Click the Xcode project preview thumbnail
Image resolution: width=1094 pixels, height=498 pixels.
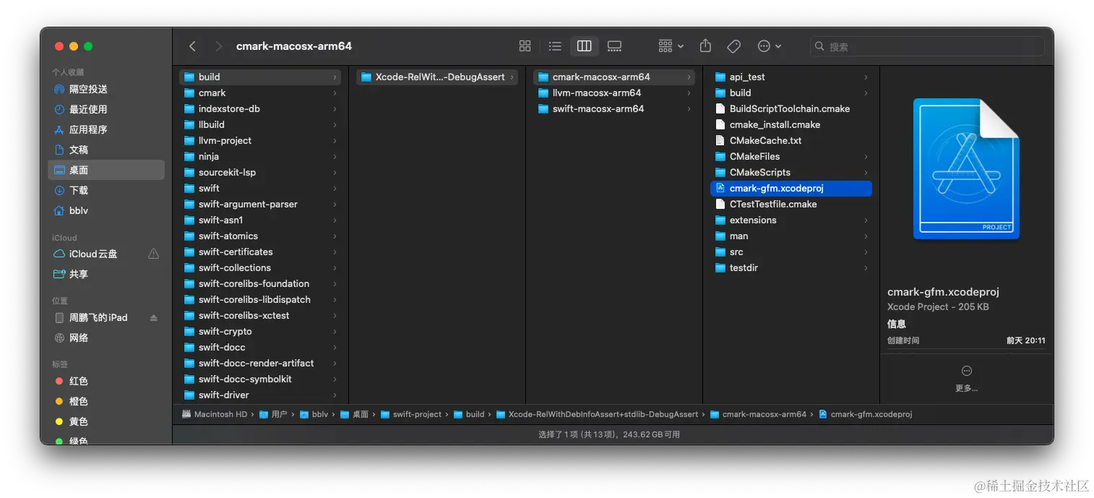click(966, 169)
